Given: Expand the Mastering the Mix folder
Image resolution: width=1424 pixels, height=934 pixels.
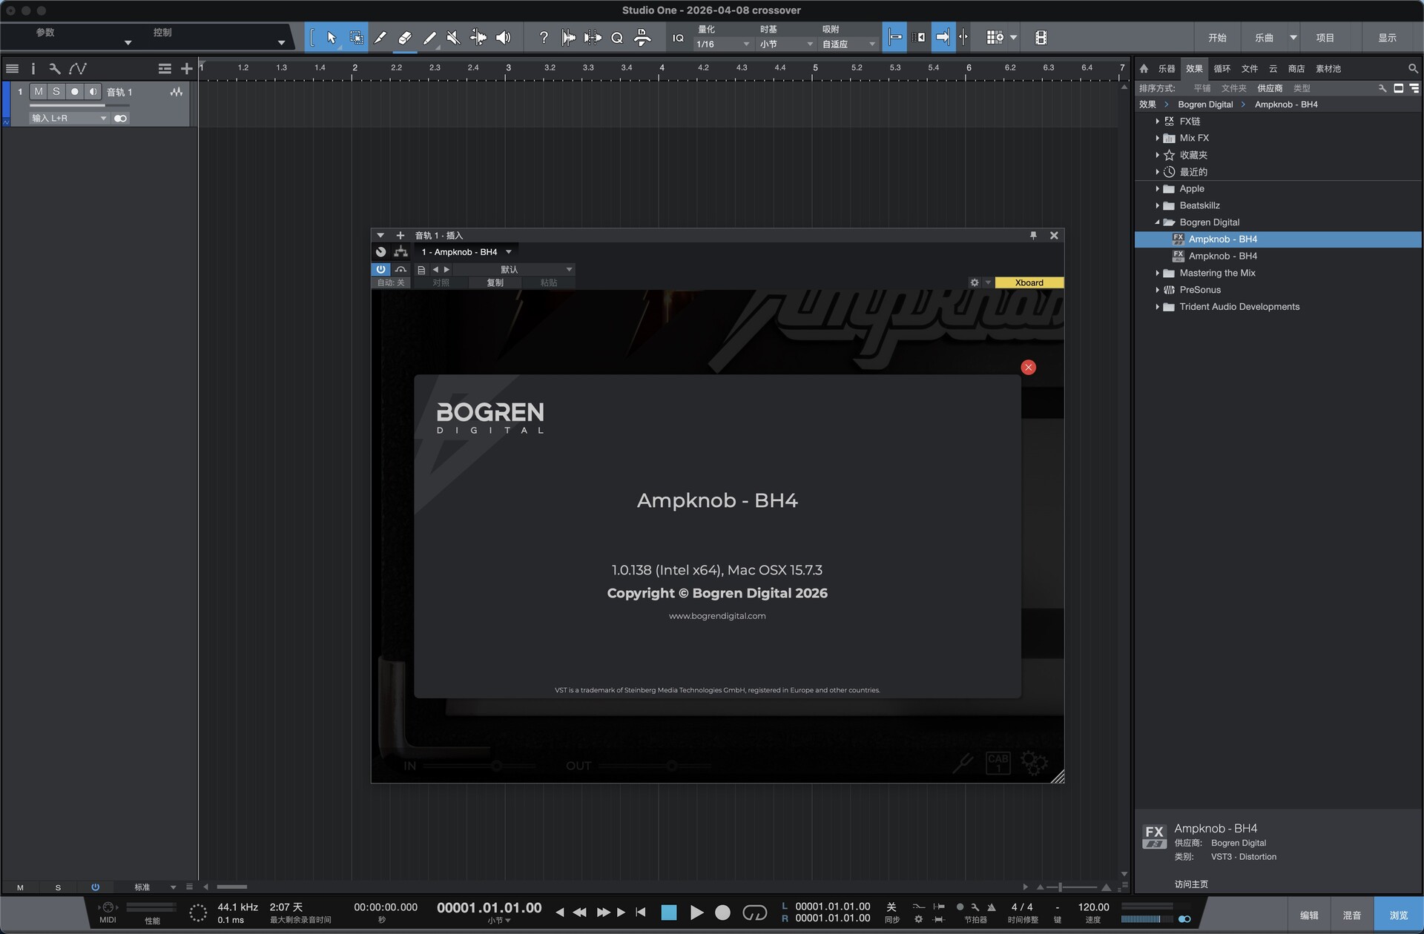Looking at the screenshot, I should point(1157,273).
